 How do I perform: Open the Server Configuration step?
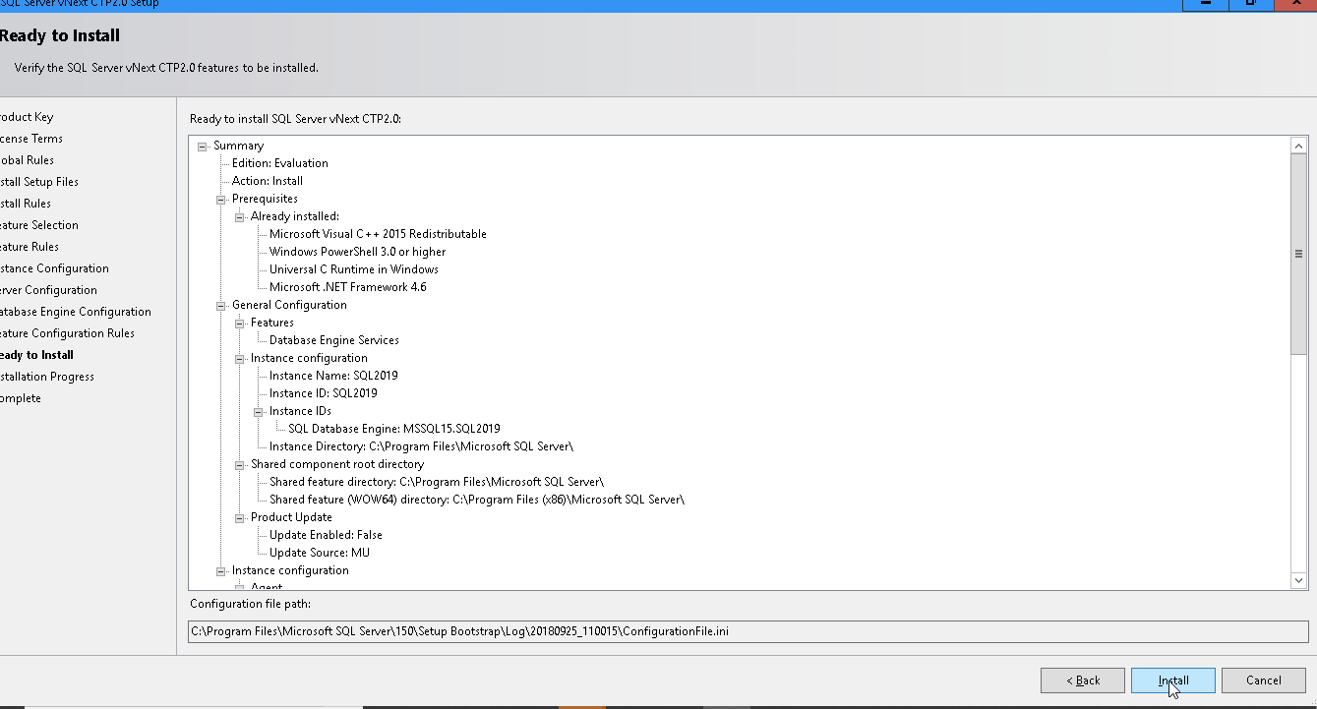[x=48, y=290]
